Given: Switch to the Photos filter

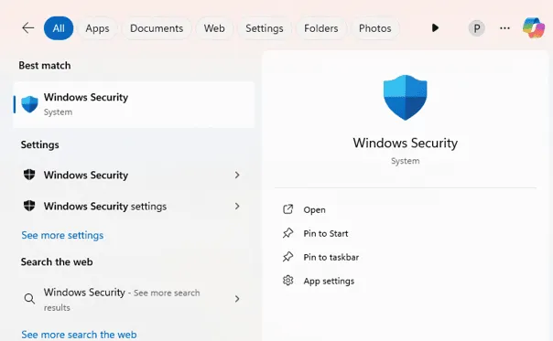Looking at the screenshot, I should 374,28.
